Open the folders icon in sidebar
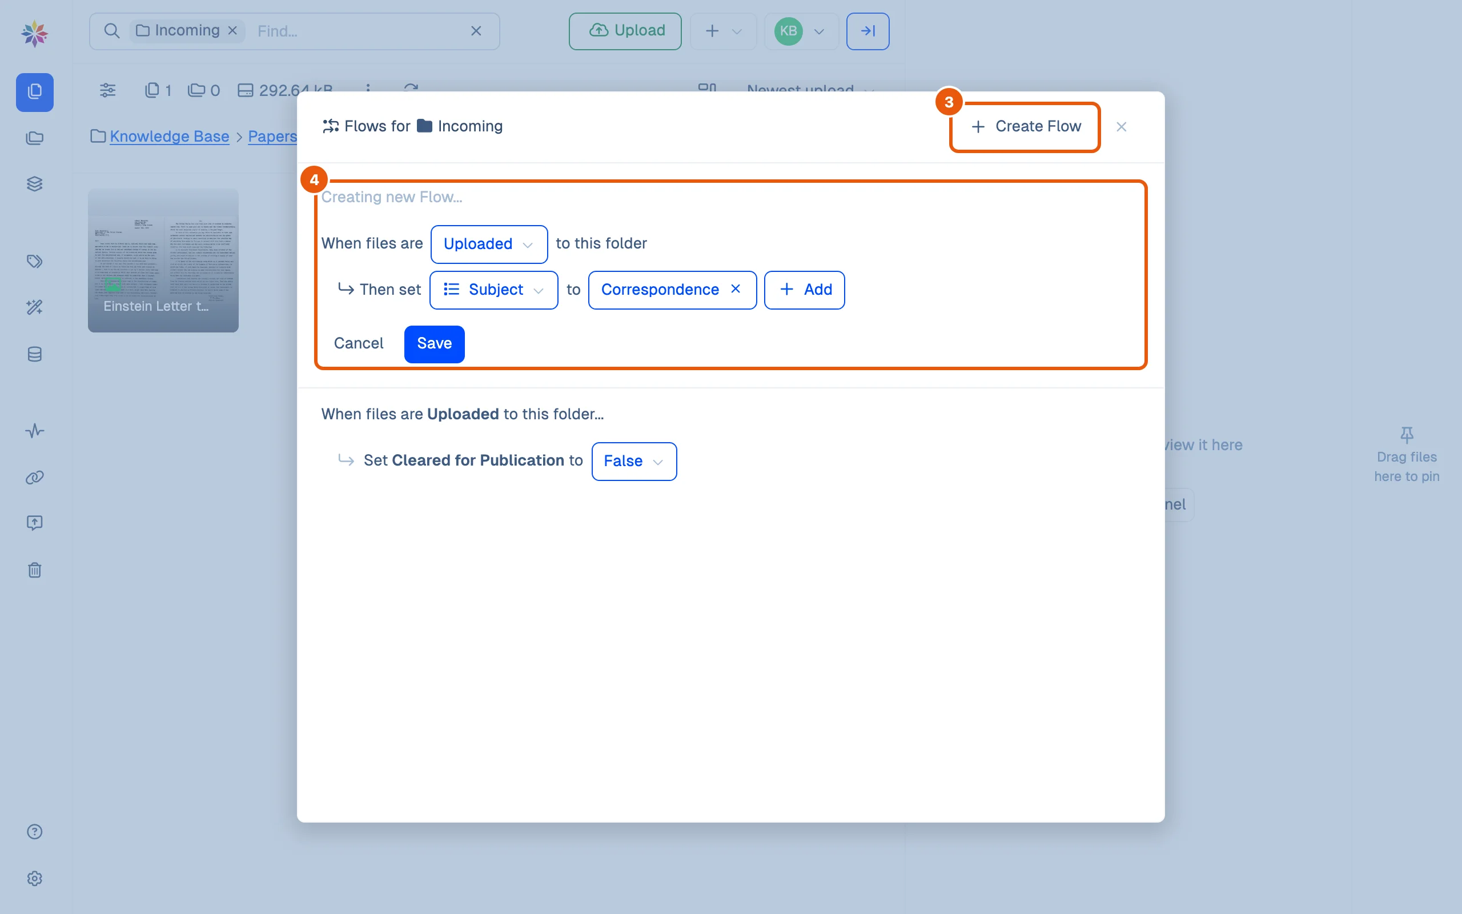The image size is (1462, 914). tap(34, 138)
